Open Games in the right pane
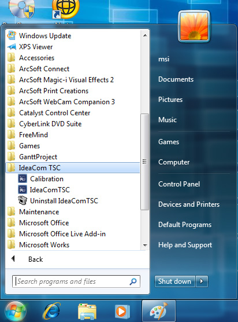Image resolution: width=238 pixels, height=322 pixels. [x=169, y=142]
